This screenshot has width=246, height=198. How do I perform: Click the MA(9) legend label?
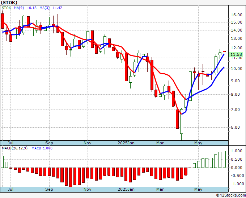coord(19,8)
